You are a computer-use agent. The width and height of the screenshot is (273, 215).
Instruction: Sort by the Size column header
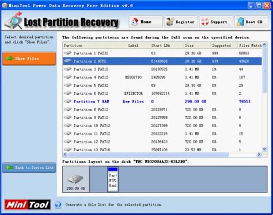[198, 45]
